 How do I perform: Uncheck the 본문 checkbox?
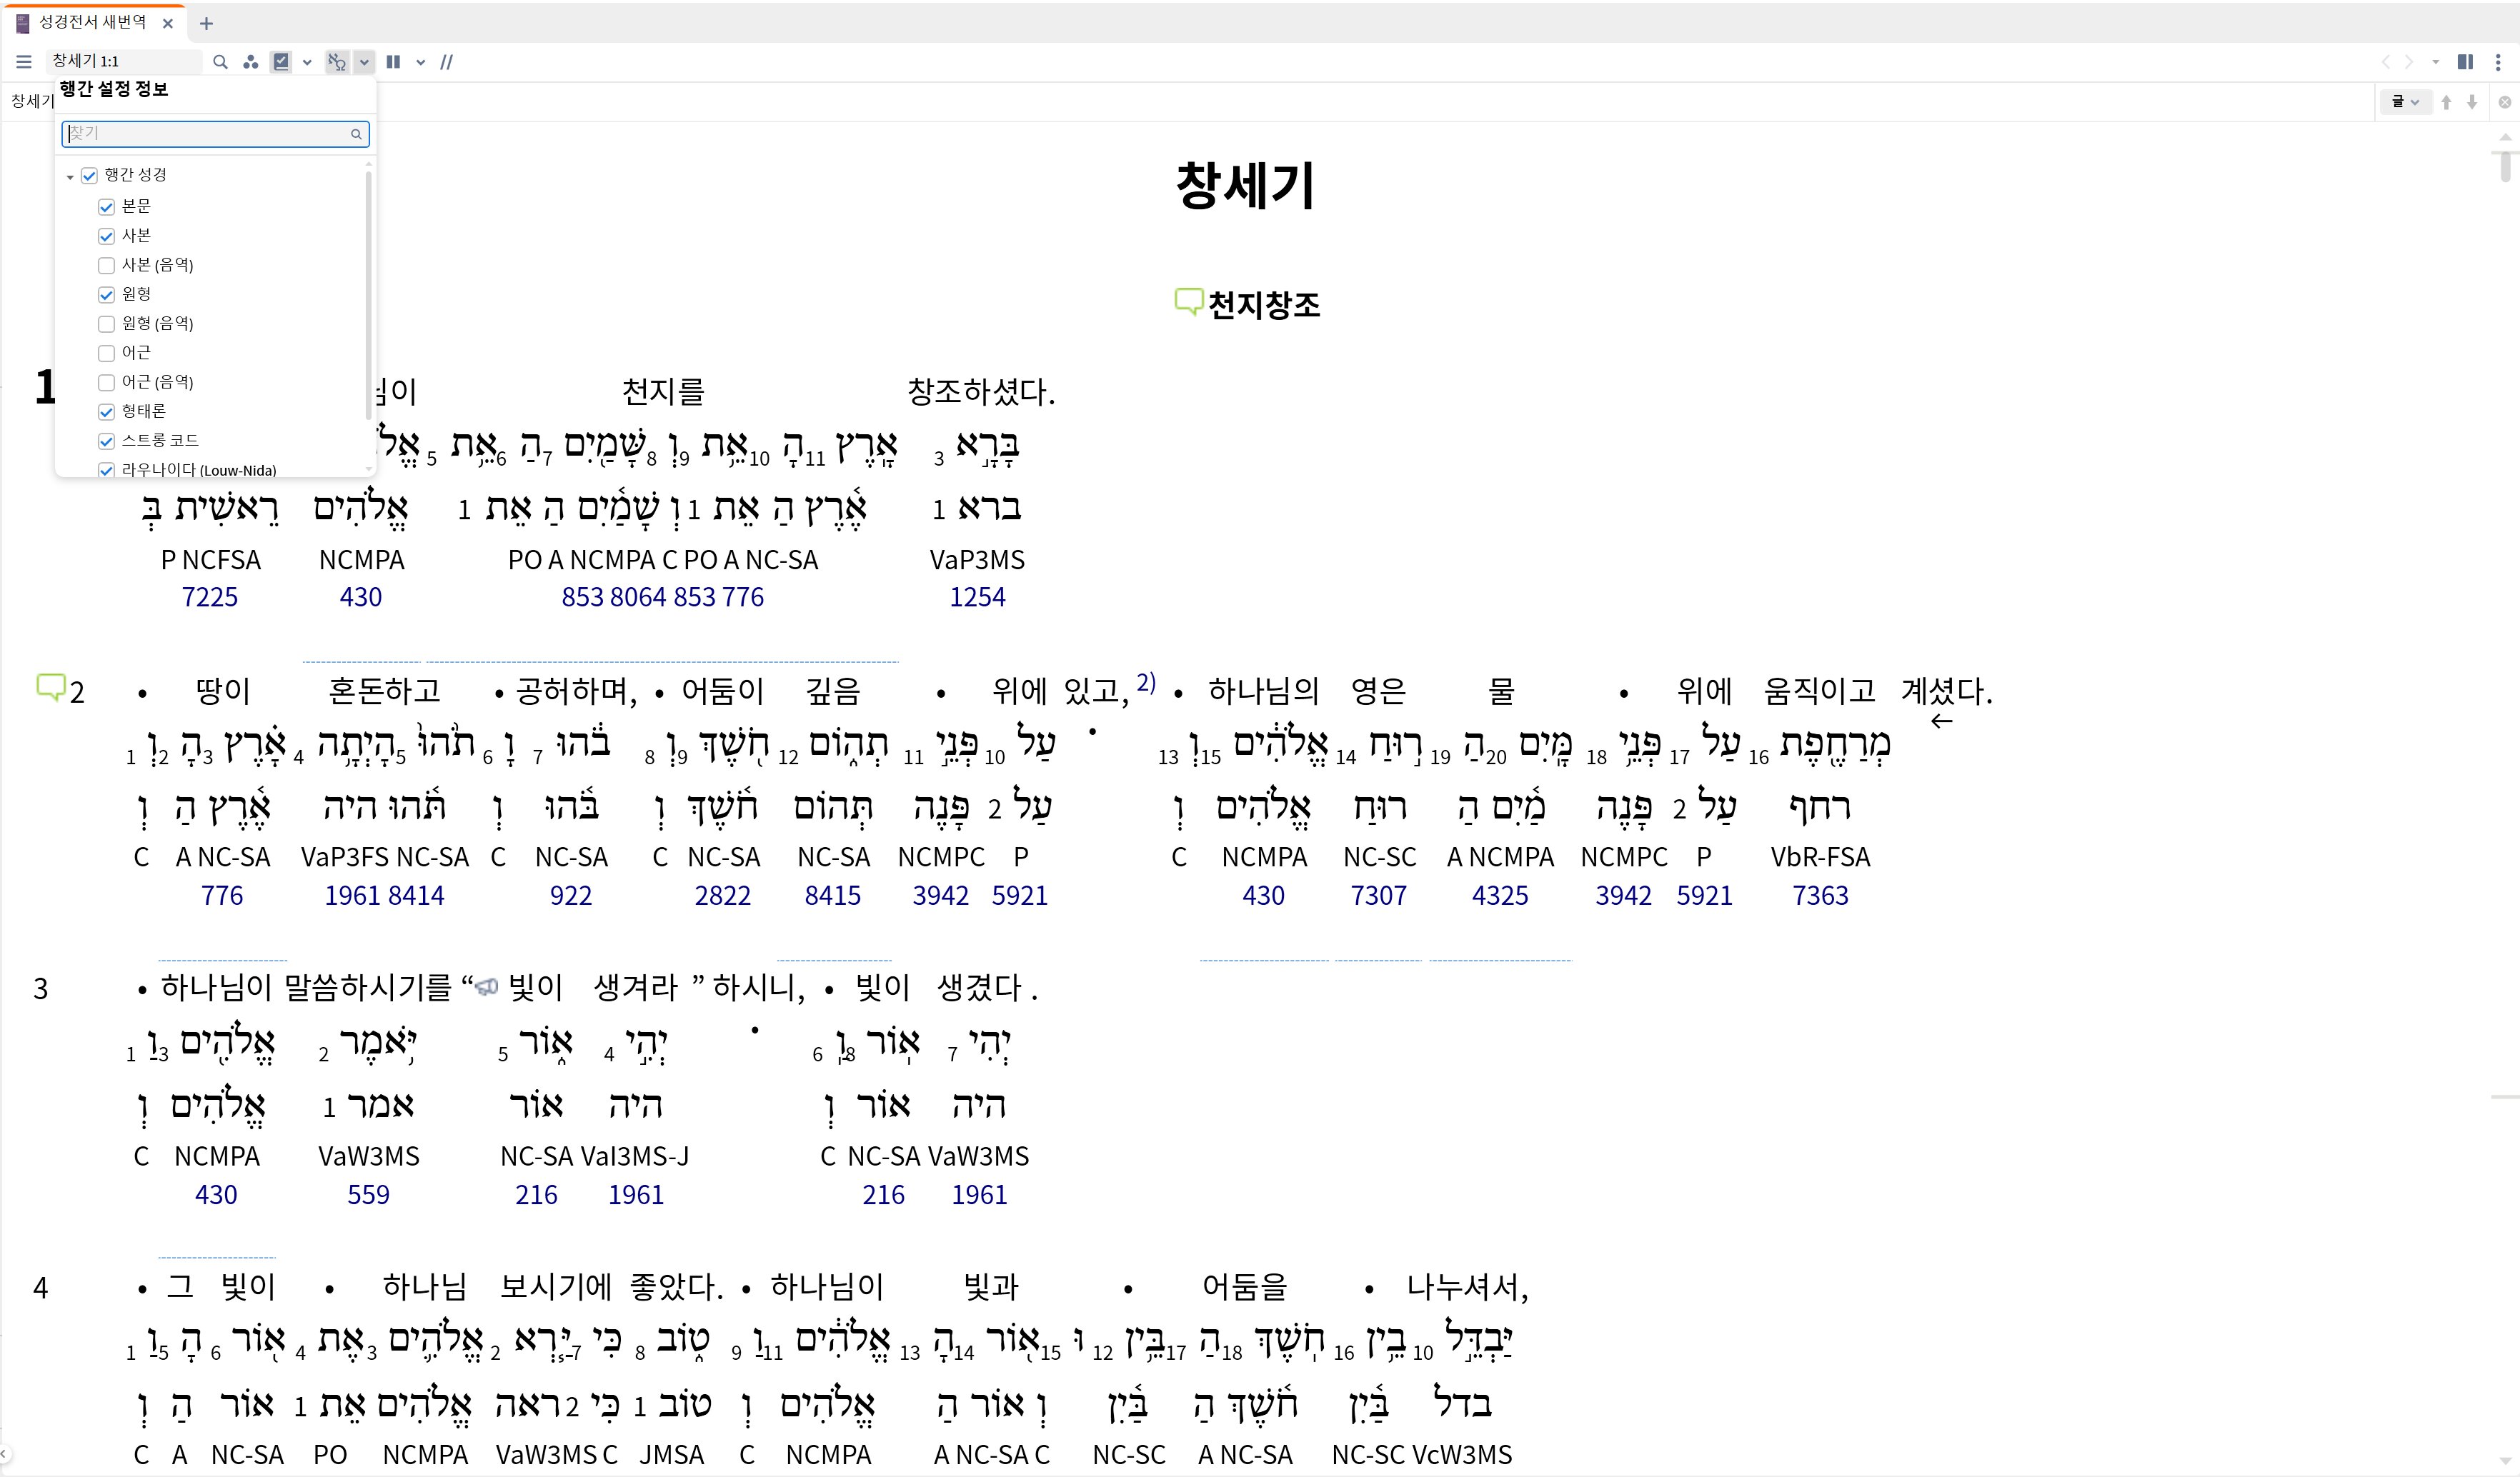coord(106,207)
